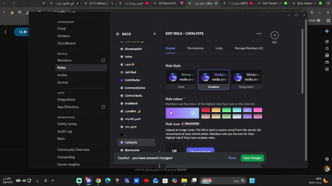Expand the system tray hidden icons chevron
The height and width of the screenshot is (186, 332).
[53, 181]
